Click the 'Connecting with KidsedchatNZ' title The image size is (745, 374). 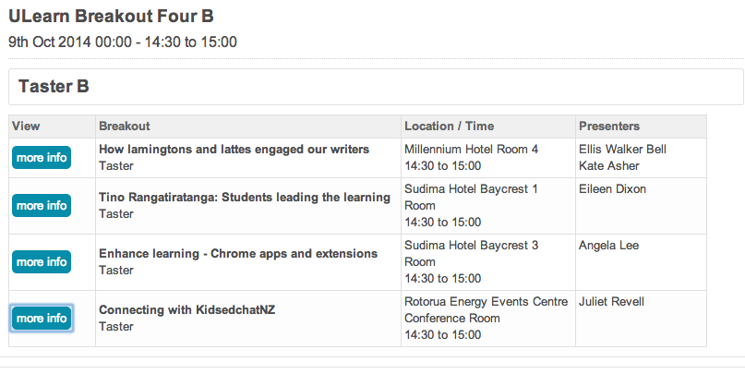point(187,309)
